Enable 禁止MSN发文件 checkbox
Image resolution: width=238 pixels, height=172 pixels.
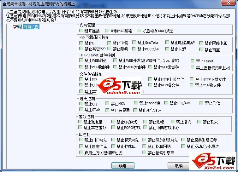pyautogui.click(x=150, y=85)
